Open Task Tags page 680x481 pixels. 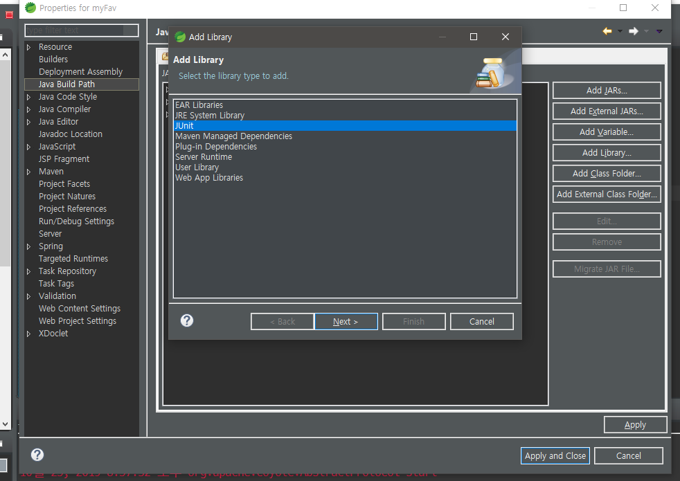click(x=56, y=284)
